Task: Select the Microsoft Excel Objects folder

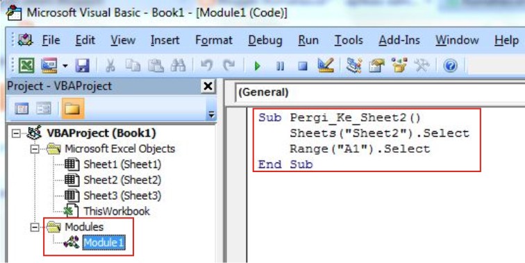Action: pos(120,149)
